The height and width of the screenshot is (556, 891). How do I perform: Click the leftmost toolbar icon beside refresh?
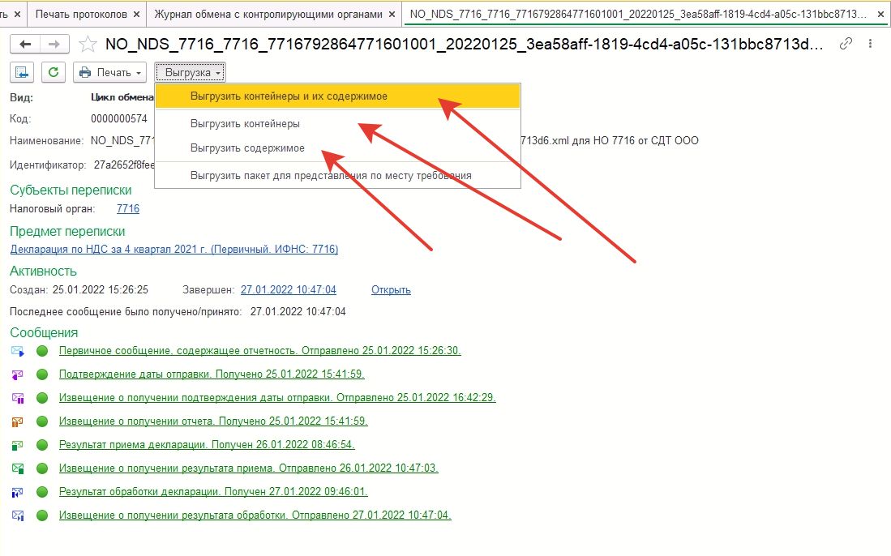tap(22, 72)
